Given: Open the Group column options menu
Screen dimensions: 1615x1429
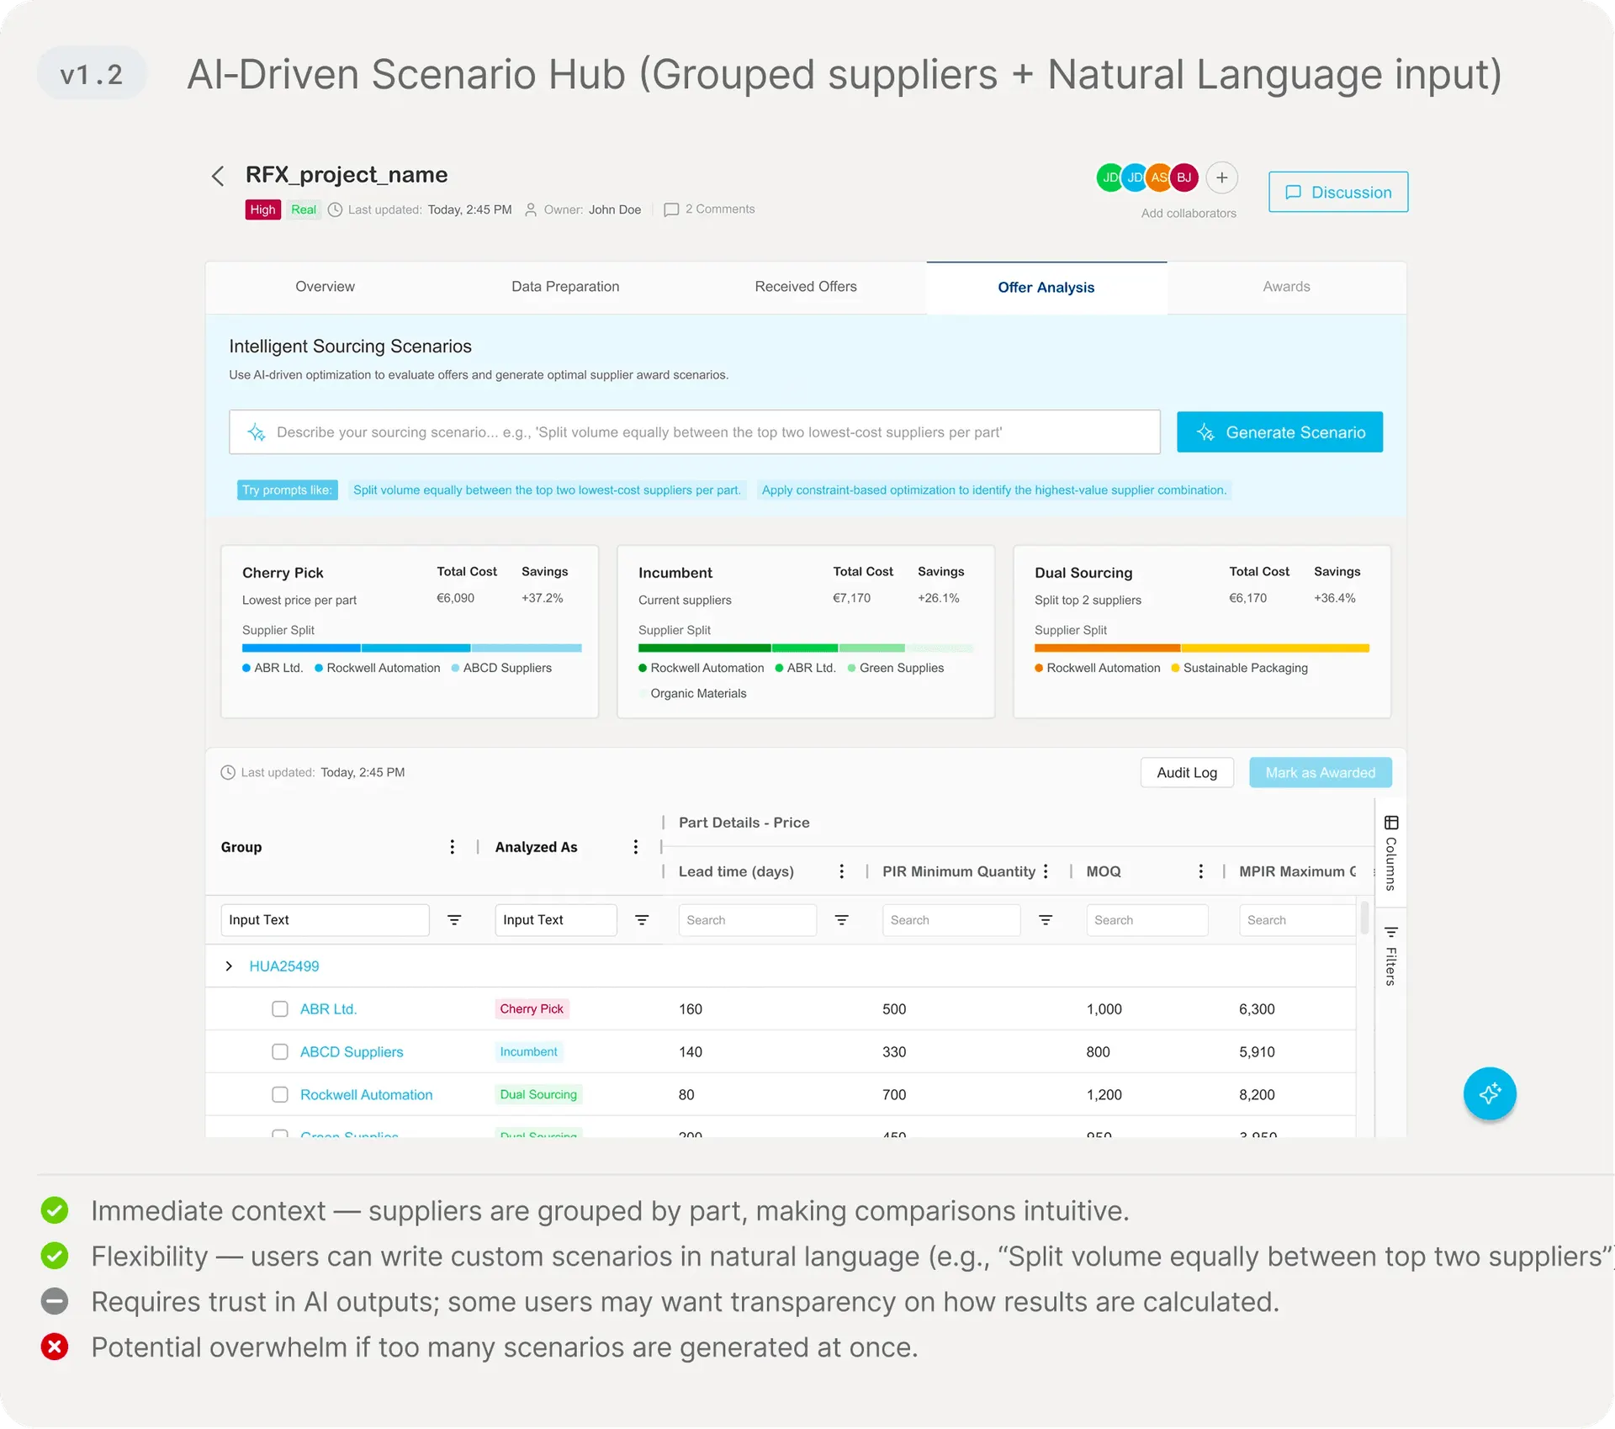Looking at the screenshot, I should tap(452, 847).
